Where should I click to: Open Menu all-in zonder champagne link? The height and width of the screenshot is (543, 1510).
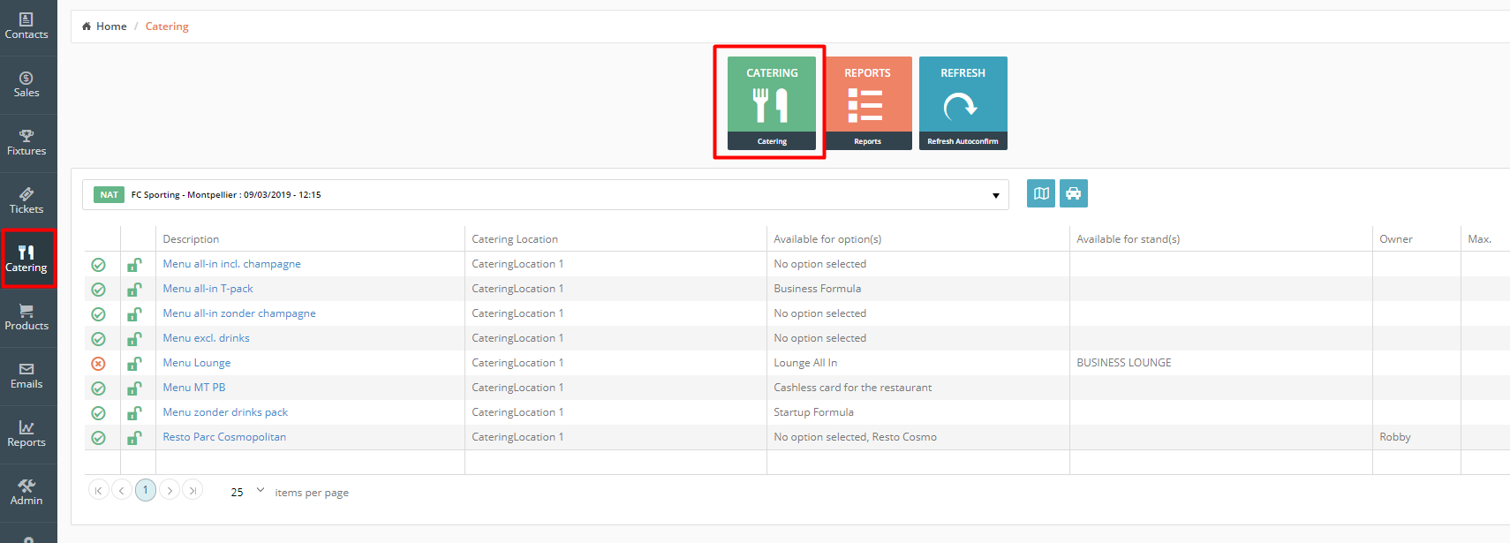239,313
